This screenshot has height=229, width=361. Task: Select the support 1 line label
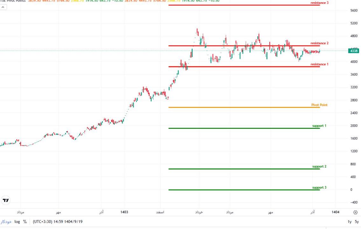(319, 126)
